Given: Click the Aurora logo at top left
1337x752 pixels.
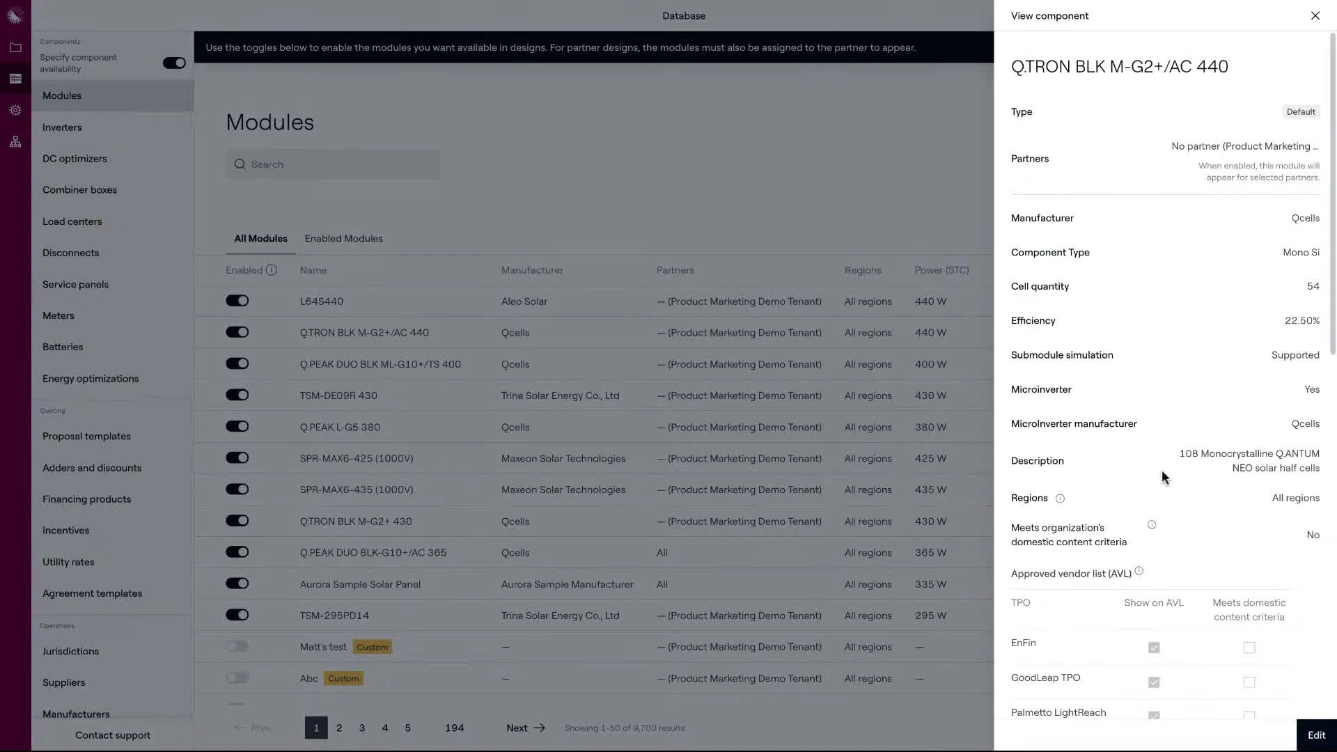Looking at the screenshot, I should (x=15, y=15).
